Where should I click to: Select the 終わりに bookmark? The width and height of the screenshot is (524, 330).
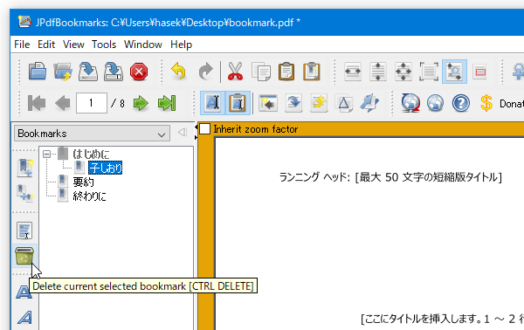[89, 196]
